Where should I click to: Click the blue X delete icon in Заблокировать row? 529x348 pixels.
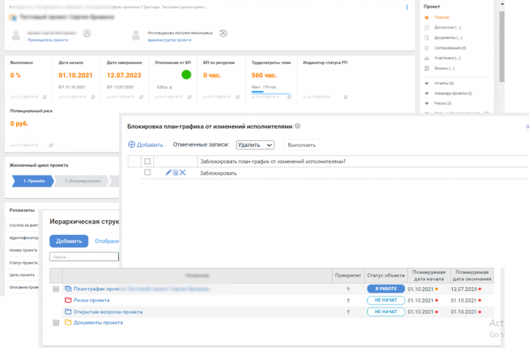[183, 173]
